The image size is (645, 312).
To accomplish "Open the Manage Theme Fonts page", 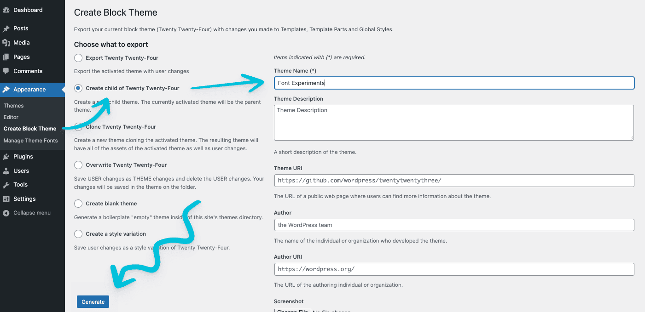I will (x=29, y=140).
